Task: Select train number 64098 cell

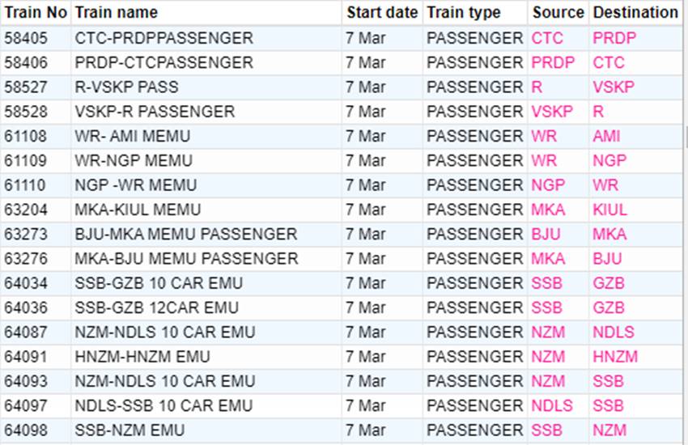Action: coord(26,430)
